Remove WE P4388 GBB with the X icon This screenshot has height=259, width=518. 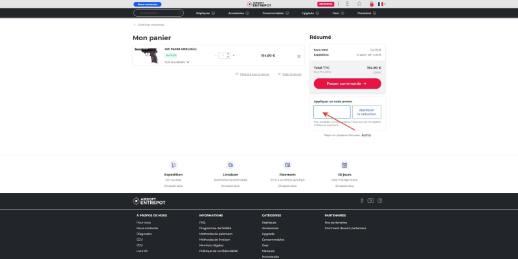click(298, 56)
